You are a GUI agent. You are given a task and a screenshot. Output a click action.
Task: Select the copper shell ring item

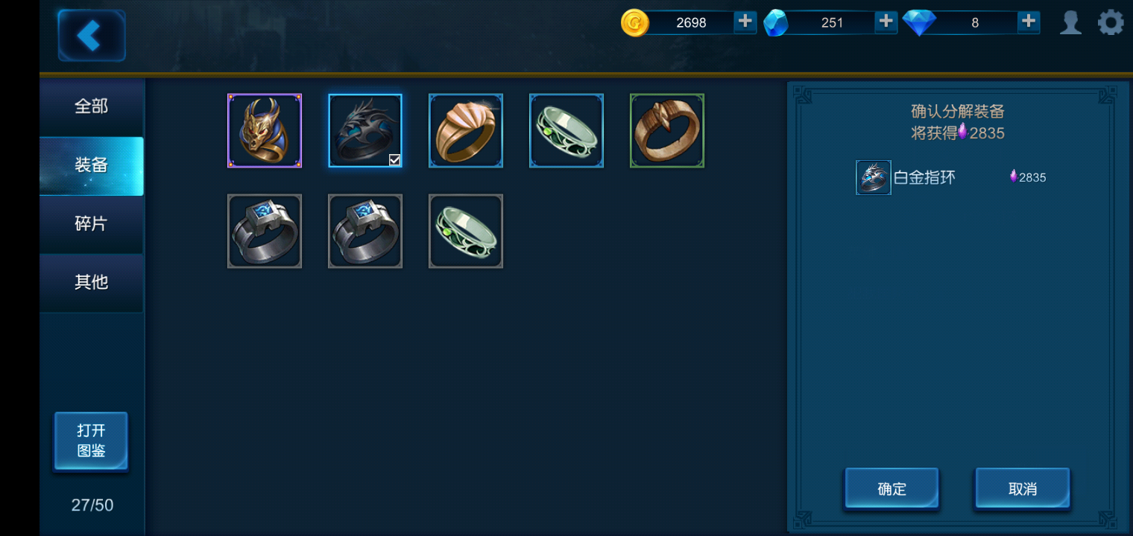pos(466,130)
